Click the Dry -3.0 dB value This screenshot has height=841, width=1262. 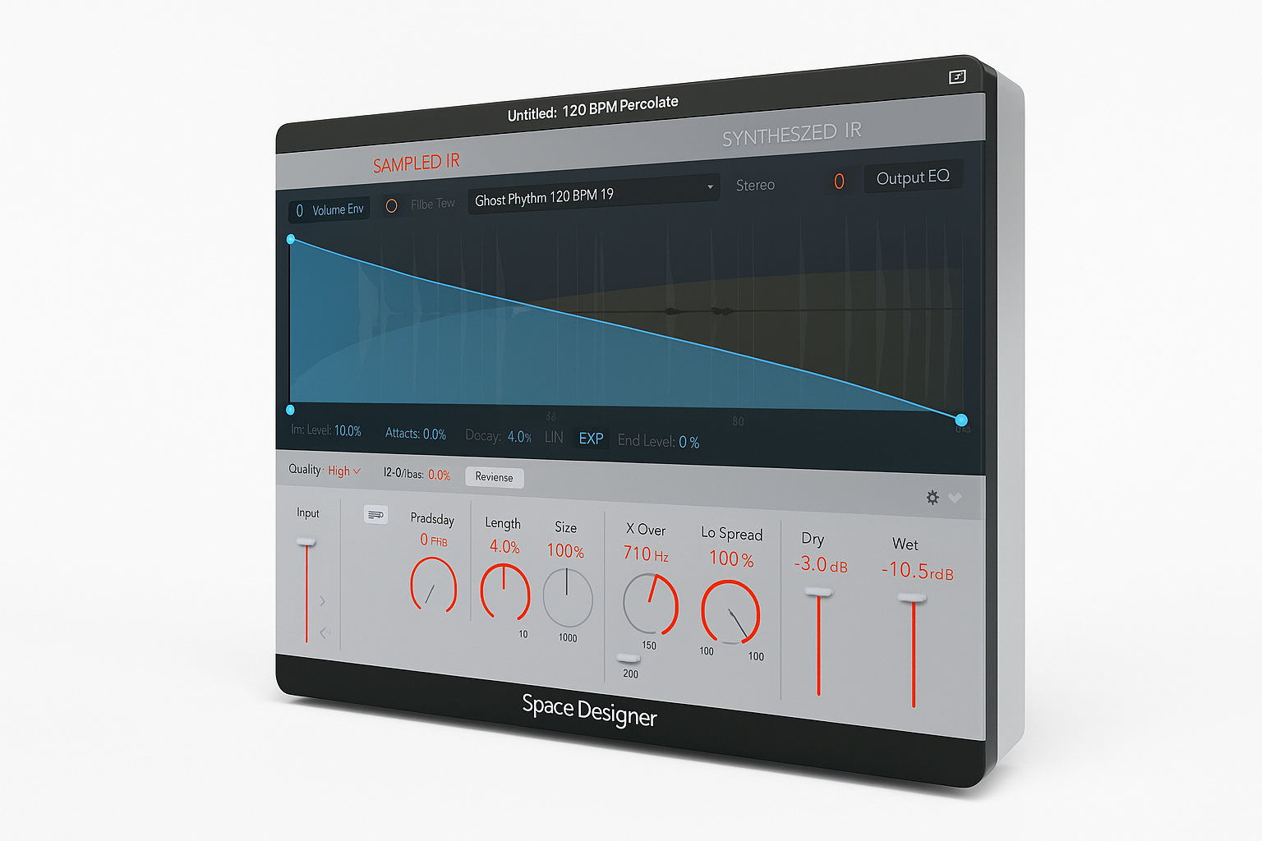821,564
